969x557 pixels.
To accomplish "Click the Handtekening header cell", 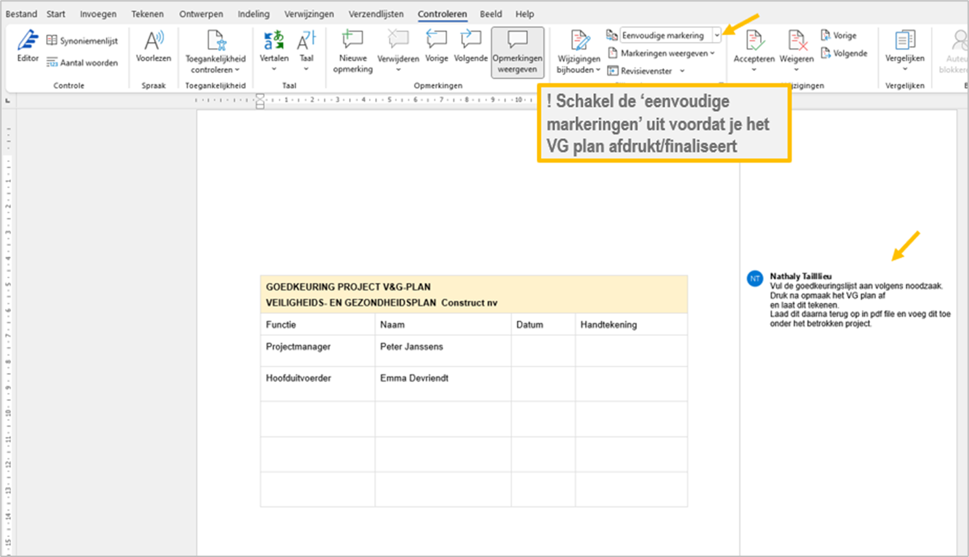I will click(632, 325).
